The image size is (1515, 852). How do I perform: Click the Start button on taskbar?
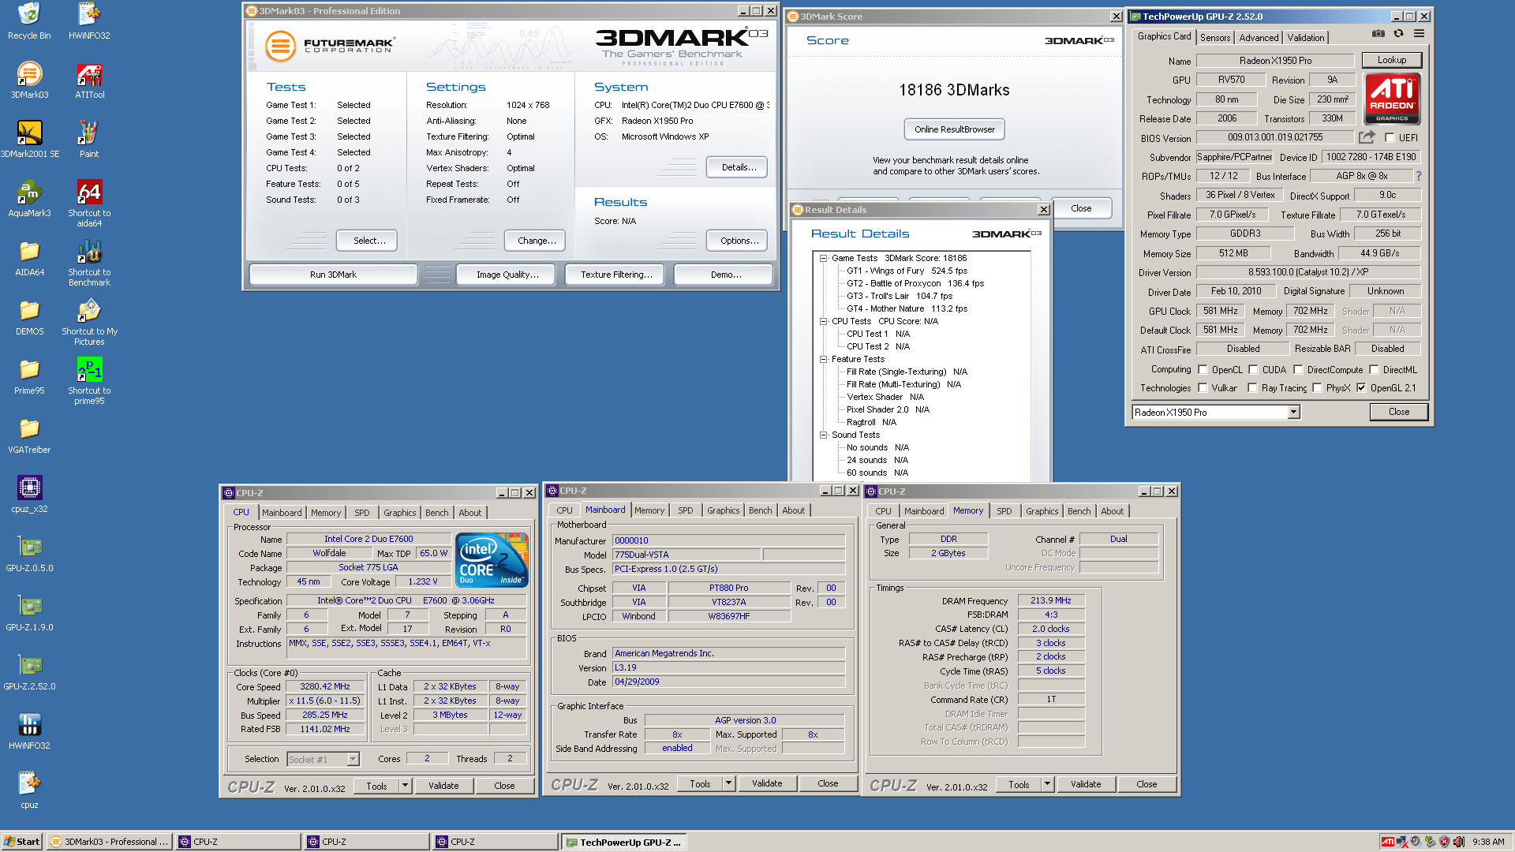[21, 842]
